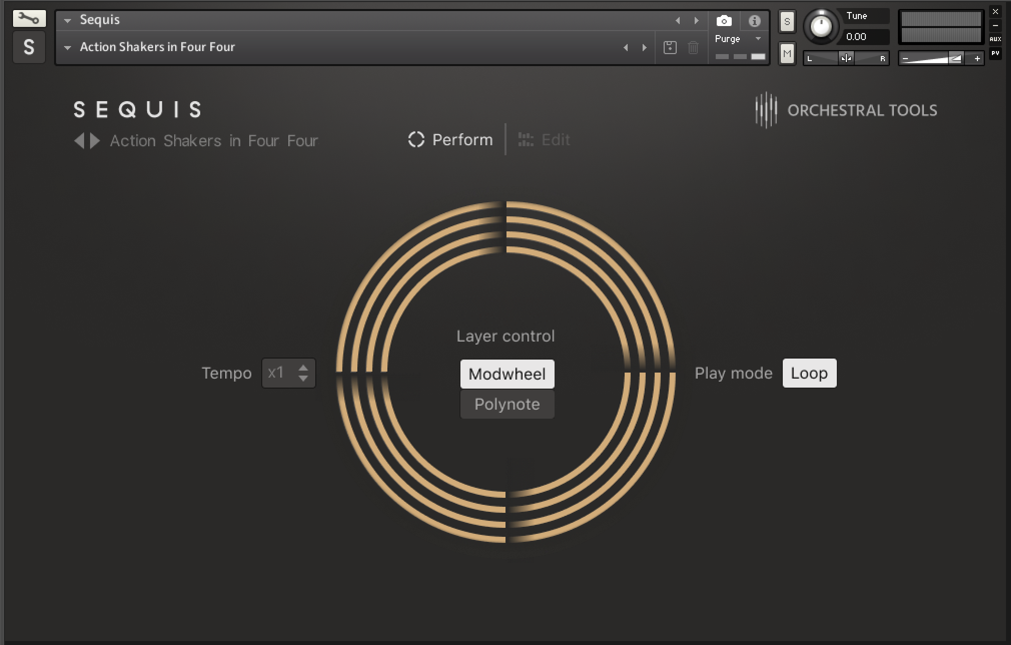Mute the instrument with M button
Screen dimensions: 1011x645
[787, 54]
